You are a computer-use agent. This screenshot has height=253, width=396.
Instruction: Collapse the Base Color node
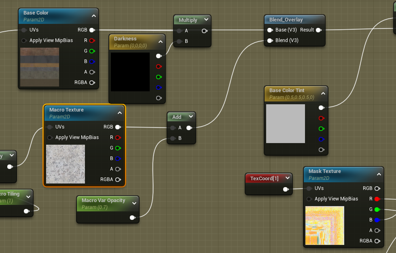click(x=94, y=16)
